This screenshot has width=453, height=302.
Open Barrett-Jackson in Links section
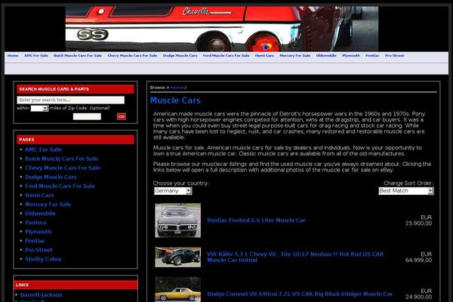pos(41,295)
